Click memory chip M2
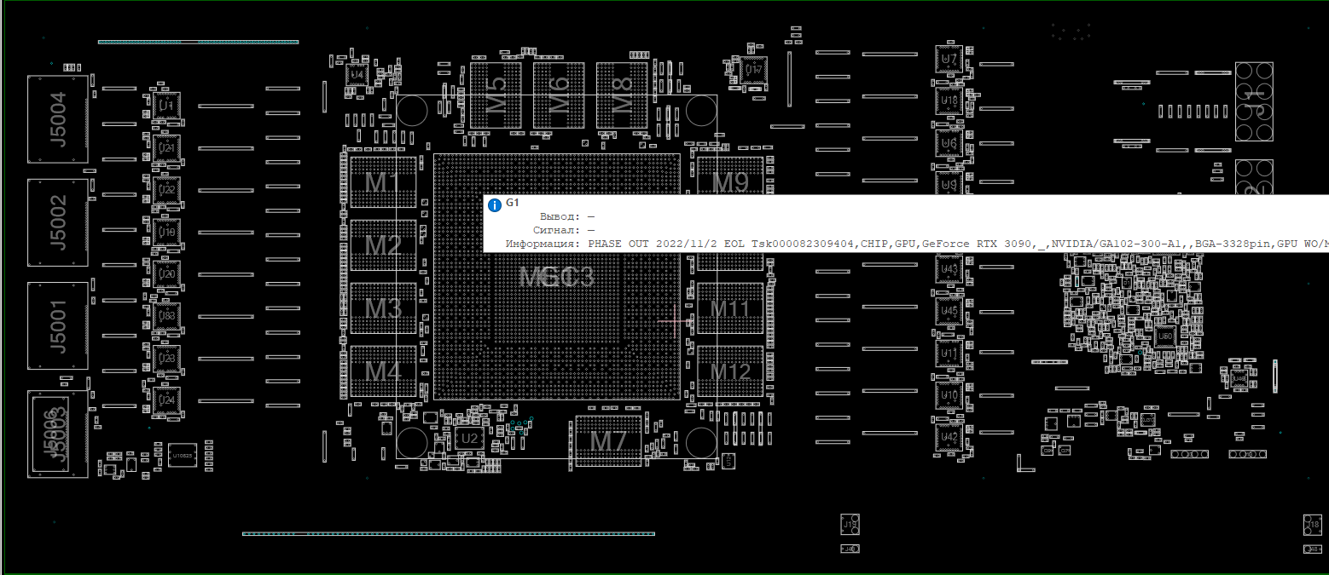The height and width of the screenshot is (575, 1329). 383,245
